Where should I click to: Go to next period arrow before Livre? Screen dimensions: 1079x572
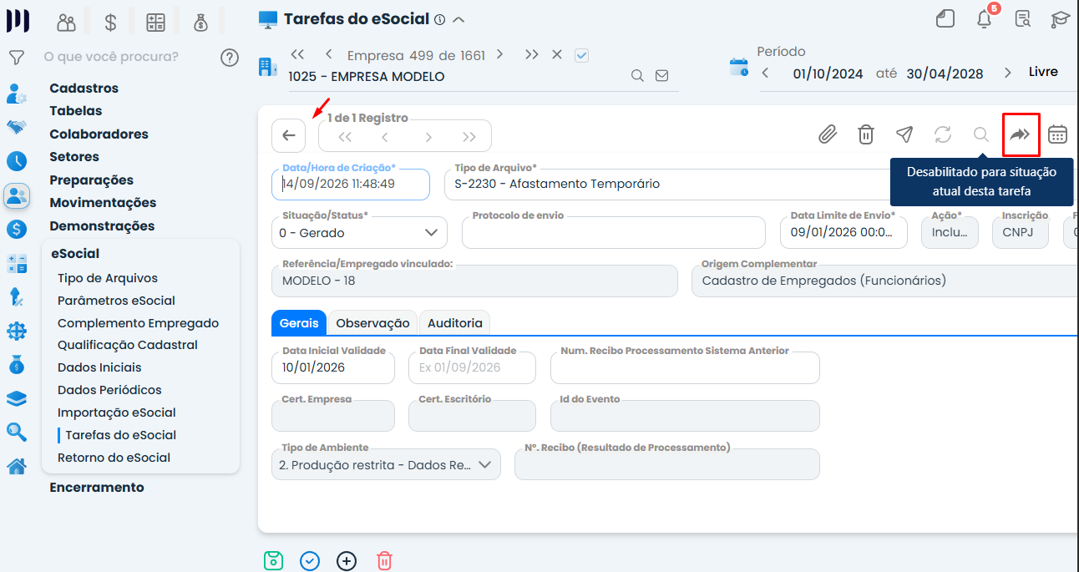pos(1008,73)
